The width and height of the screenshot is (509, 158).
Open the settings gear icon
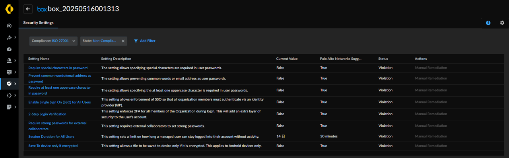coord(502,23)
